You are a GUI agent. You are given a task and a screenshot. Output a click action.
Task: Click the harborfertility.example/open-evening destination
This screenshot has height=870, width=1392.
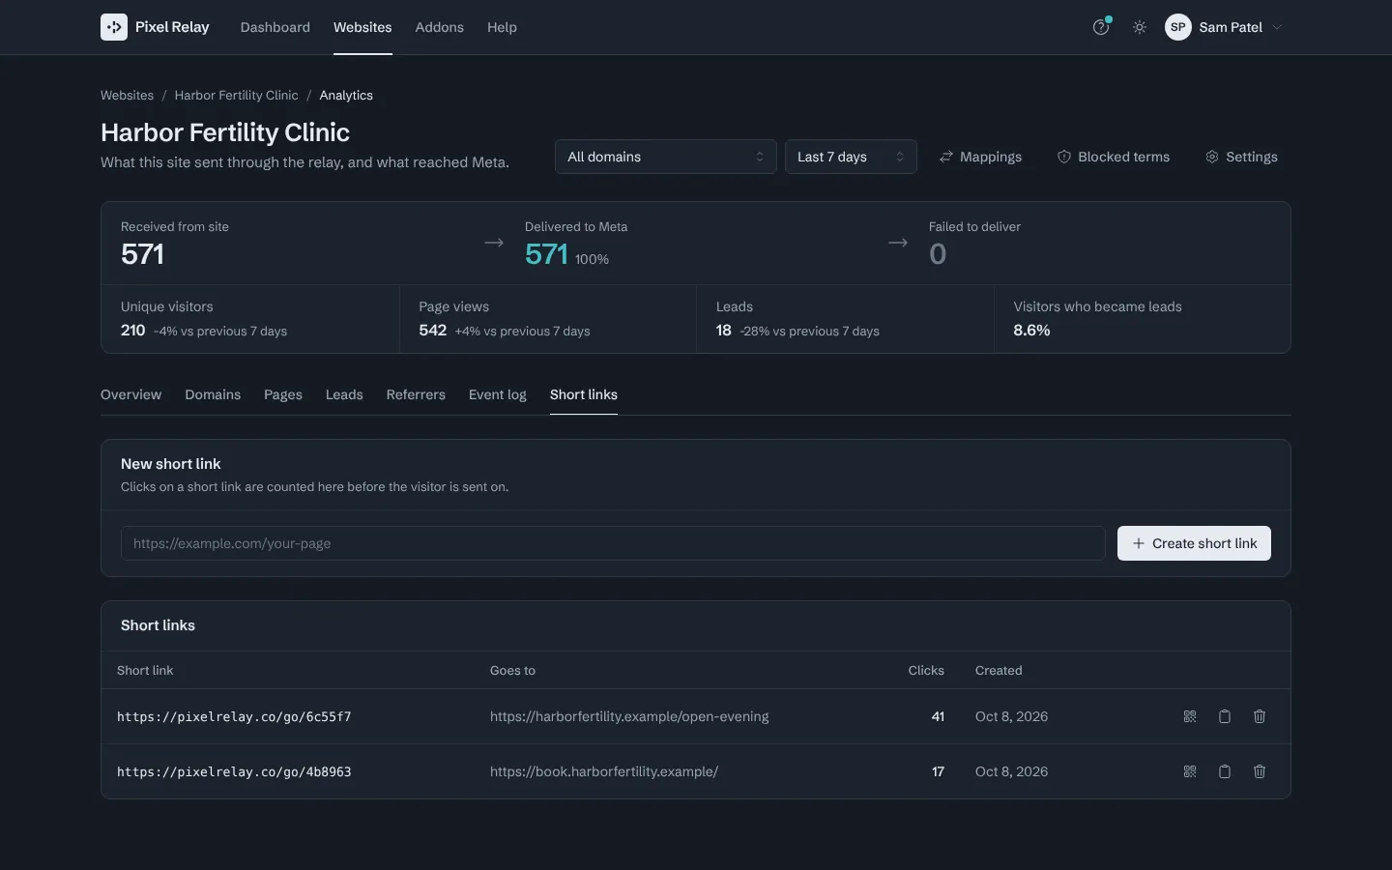pos(629,716)
